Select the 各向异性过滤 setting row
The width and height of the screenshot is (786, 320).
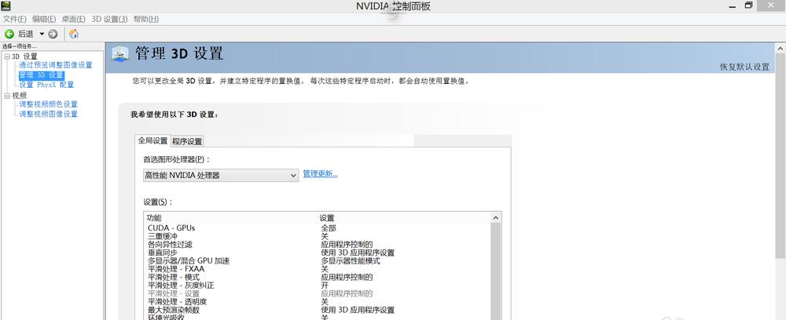pyautogui.click(x=317, y=245)
